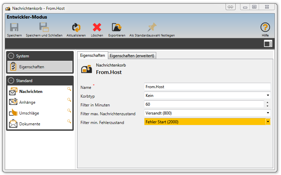Pin using Als Standardauswahl festlegen
Image resolution: width=281 pixels, height=175 pixels.
click(x=152, y=28)
